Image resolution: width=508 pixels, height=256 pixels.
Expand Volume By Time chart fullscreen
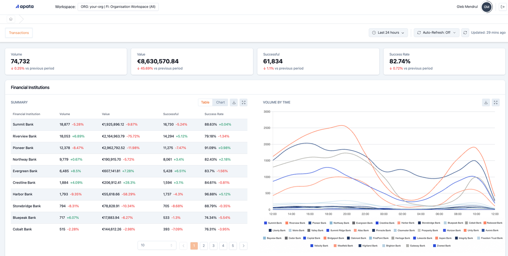tap(496, 102)
